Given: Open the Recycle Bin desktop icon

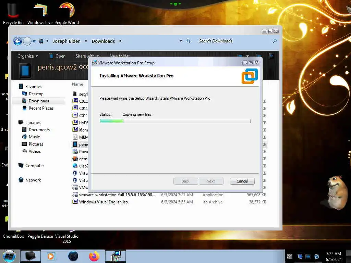Looking at the screenshot, I should coord(13,13).
